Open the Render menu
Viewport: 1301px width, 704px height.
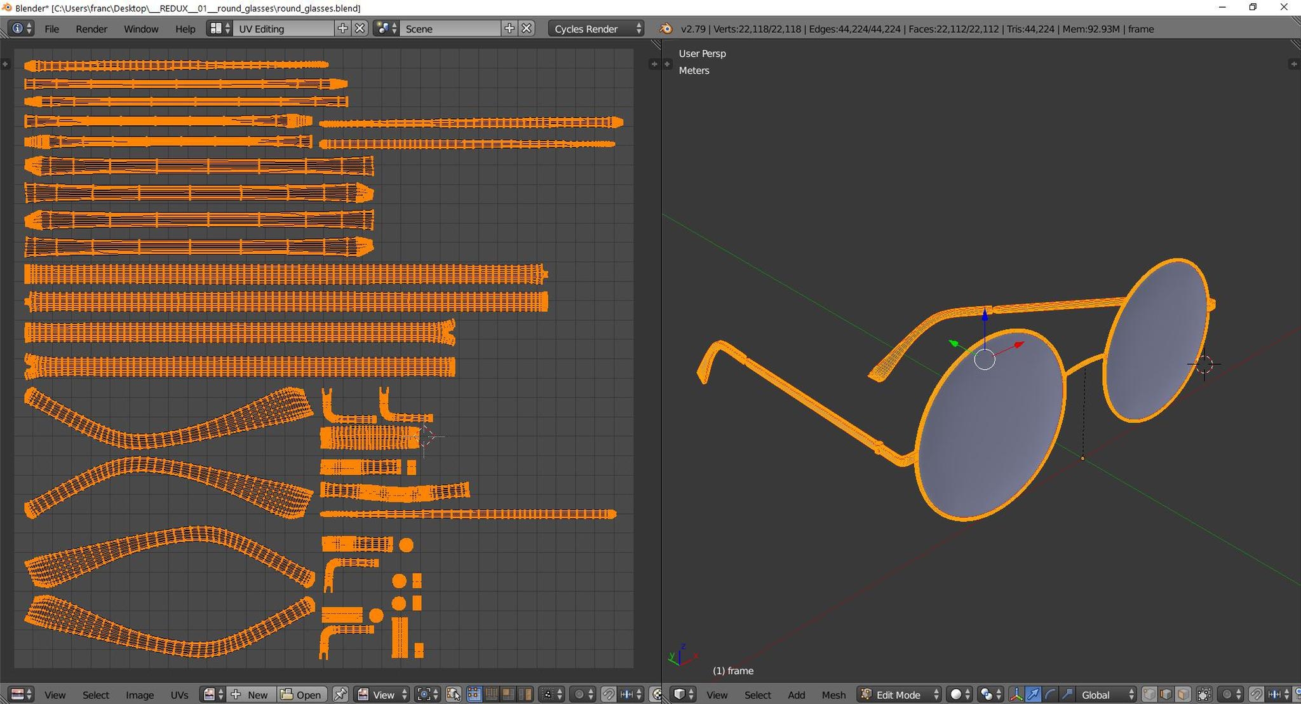coord(91,29)
